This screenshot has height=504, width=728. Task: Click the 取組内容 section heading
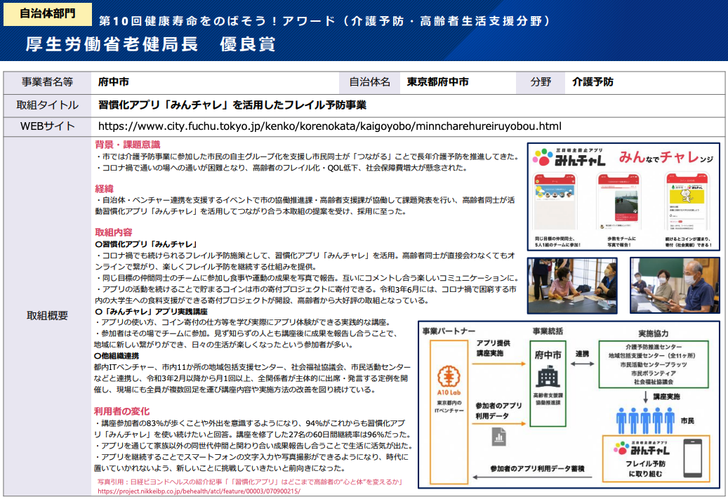point(113,232)
